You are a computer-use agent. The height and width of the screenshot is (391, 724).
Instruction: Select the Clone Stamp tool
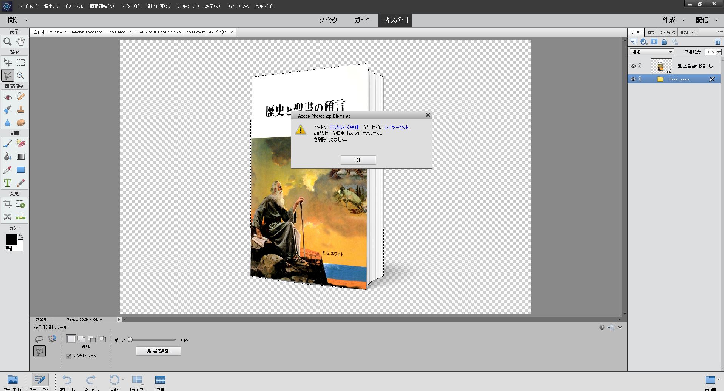pyautogui.click(x=21, y=109)
